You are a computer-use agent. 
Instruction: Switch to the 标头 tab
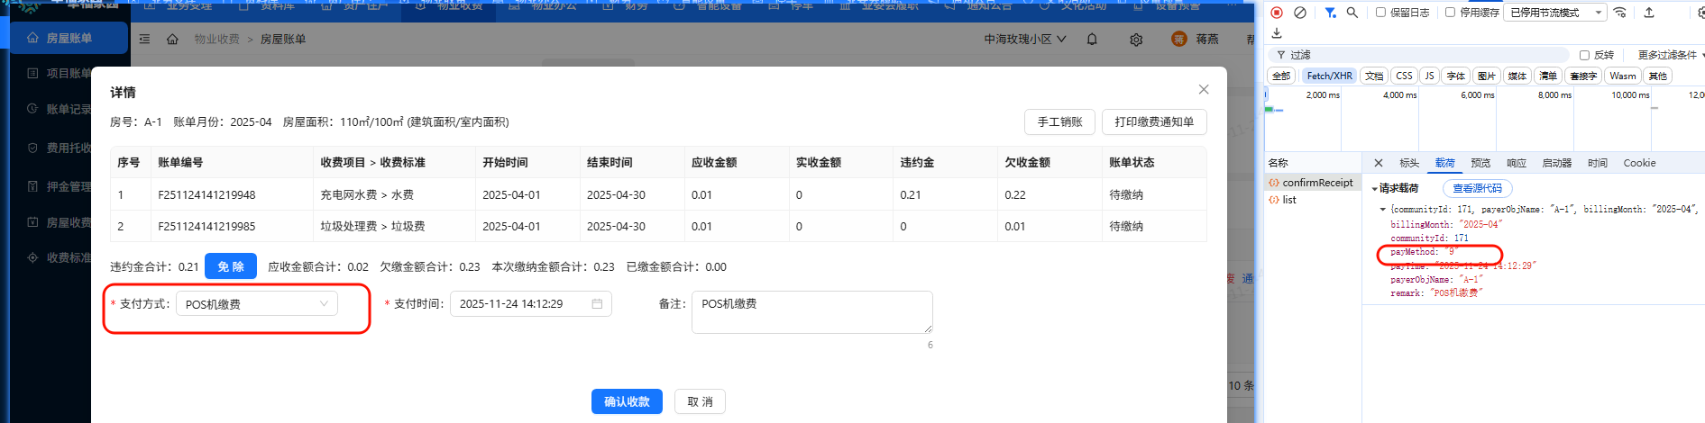point(1409,163)
